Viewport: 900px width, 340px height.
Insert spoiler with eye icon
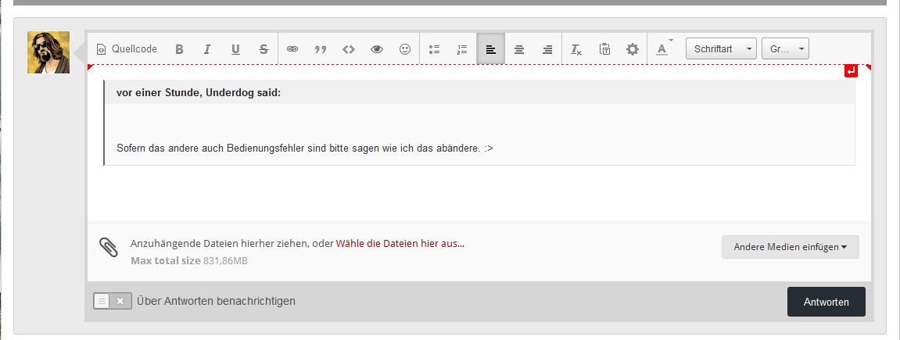[x=377, y=49]
